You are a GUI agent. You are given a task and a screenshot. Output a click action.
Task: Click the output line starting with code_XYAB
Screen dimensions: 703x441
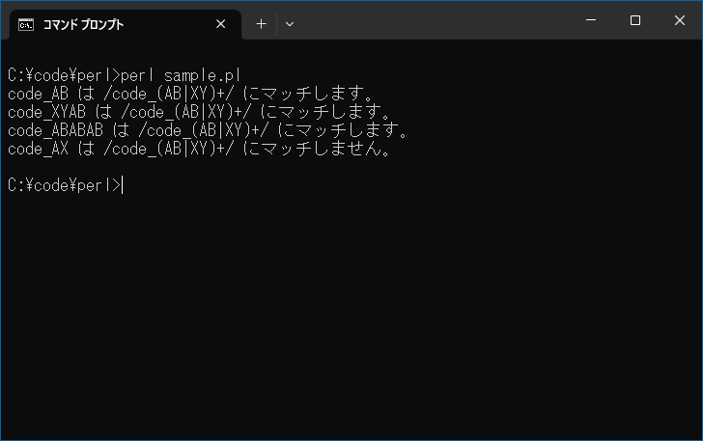point(199,112)
